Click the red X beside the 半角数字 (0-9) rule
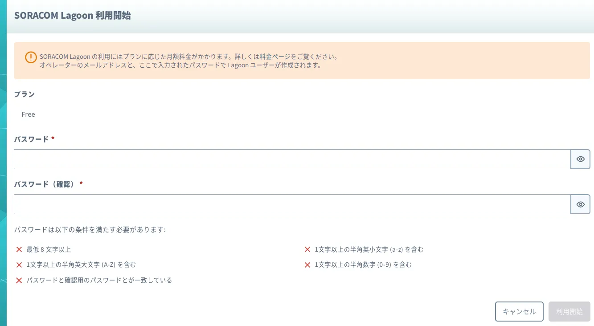This screenshot has height=326, width=594. 307,265
